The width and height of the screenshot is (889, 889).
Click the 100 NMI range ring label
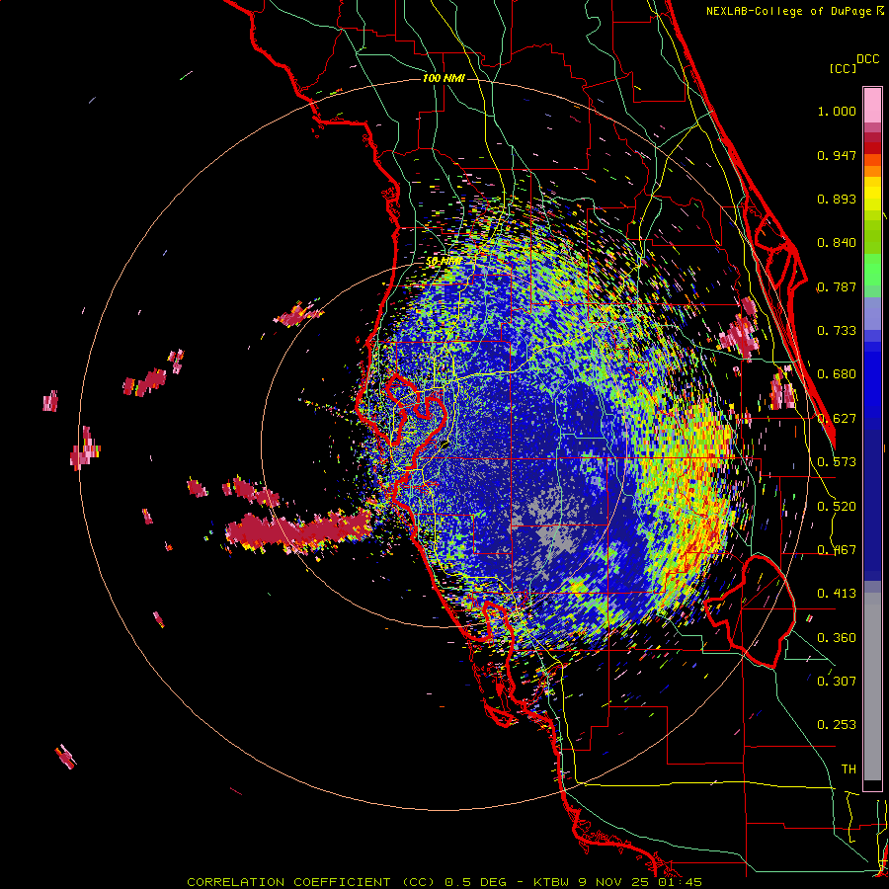[444, 78]
